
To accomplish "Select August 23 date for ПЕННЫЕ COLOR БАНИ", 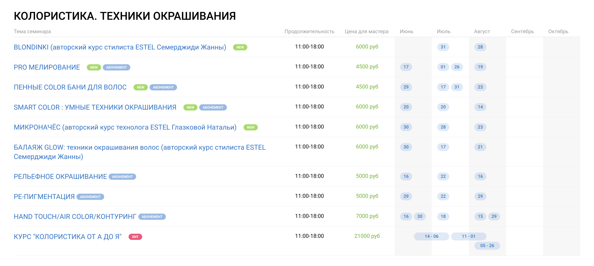I will pos(480,87).
